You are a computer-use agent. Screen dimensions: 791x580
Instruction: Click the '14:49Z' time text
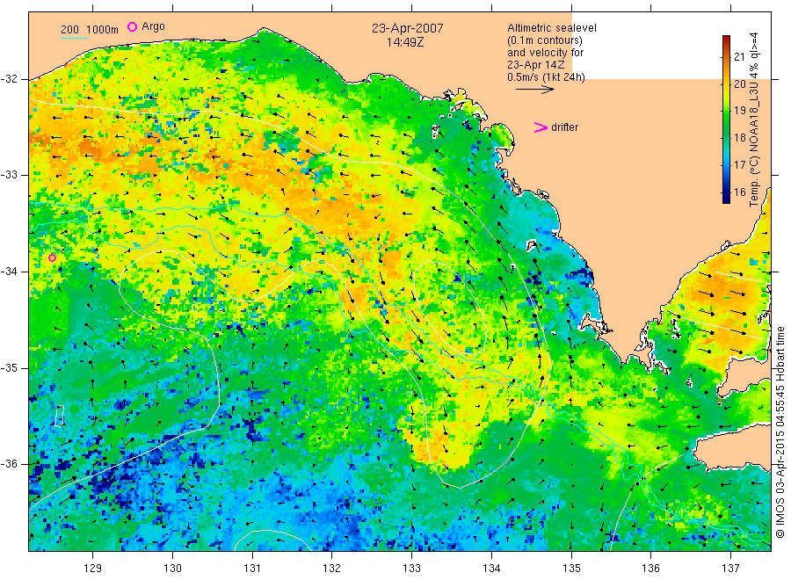(405, 42)
